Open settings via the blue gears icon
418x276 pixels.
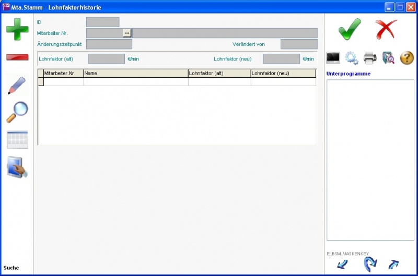click(352, 58)
